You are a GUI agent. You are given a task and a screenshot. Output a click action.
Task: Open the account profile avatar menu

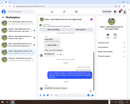point(125,12)
